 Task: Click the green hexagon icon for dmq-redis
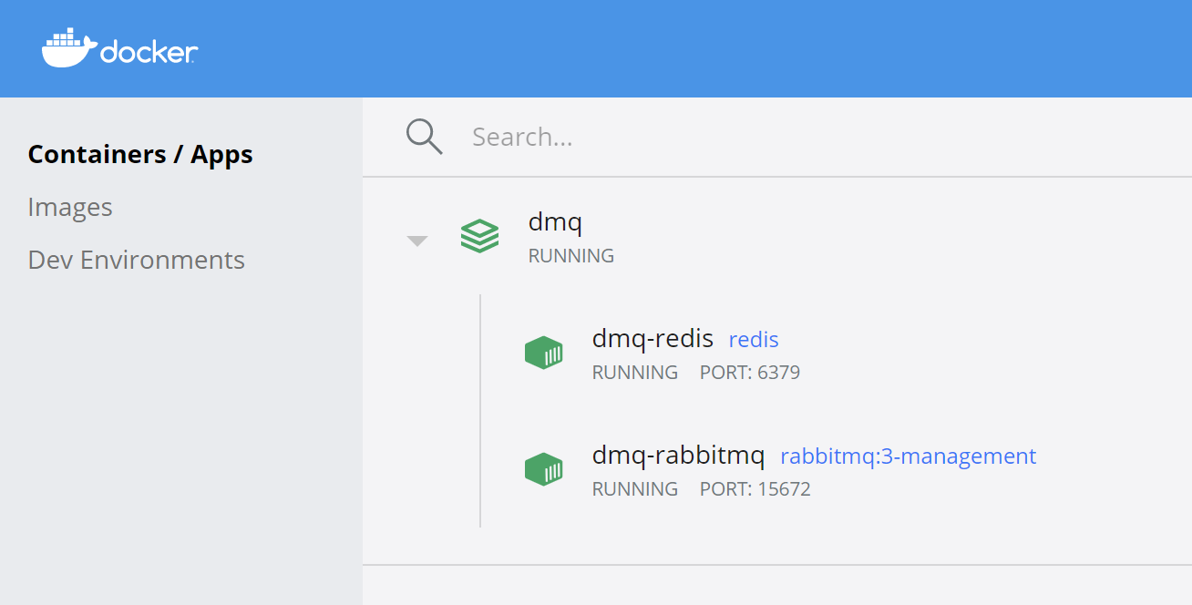coord(544,352)
